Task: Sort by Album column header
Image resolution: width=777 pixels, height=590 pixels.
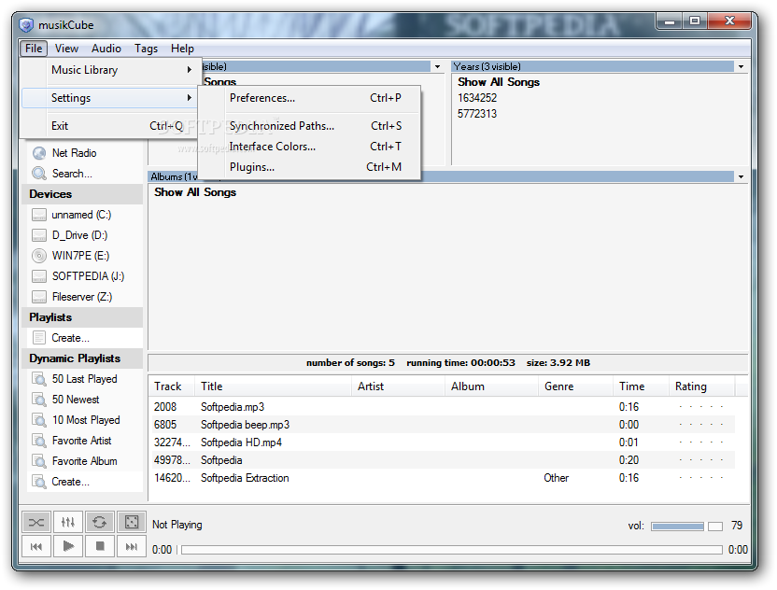Action: tap(492, 386)
